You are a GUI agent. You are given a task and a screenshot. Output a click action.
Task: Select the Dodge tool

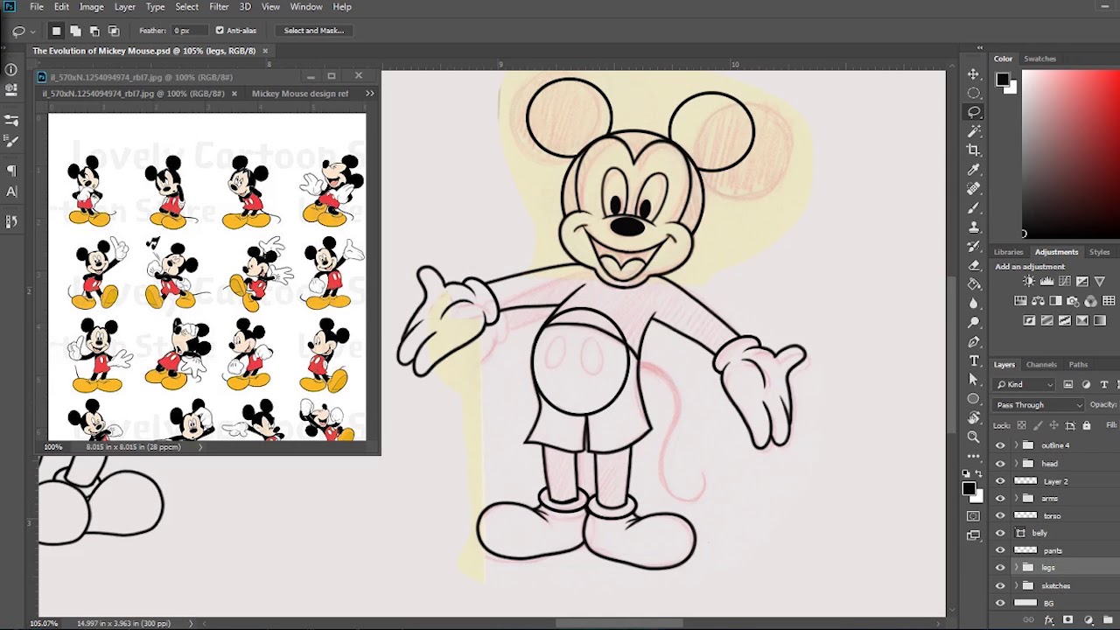click(x=974, y=323)
